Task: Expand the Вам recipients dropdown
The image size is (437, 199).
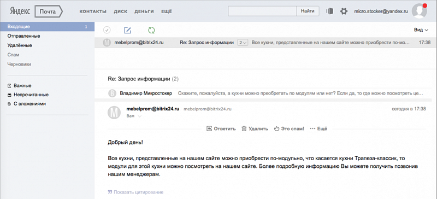Action: [134, 116]
